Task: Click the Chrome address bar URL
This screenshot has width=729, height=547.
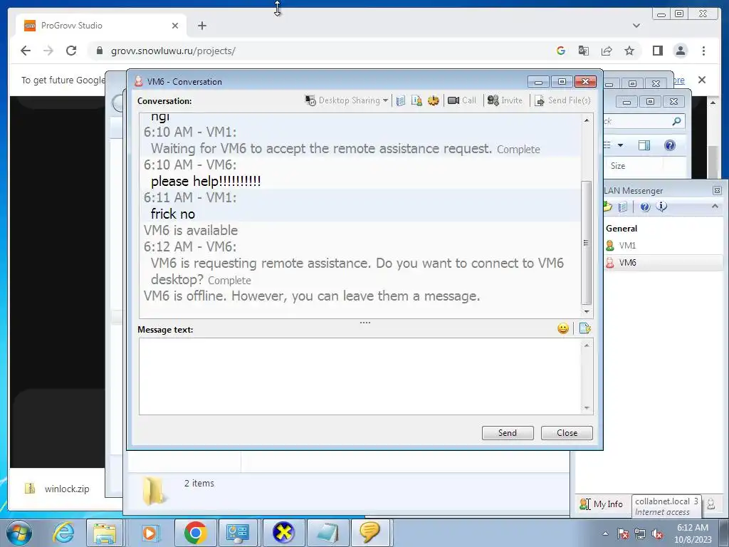Action: (173, 51)
